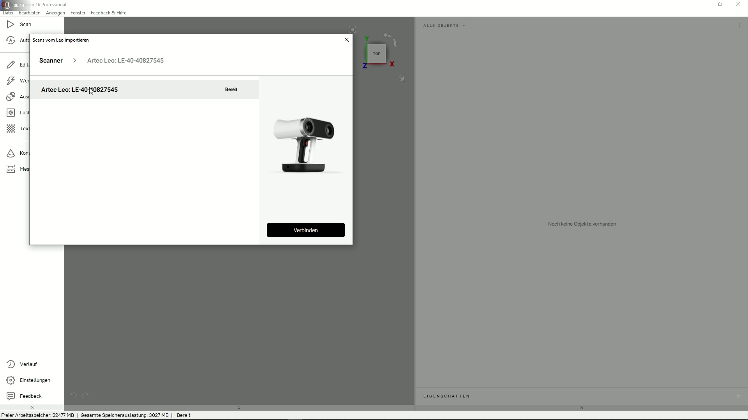Open the Scan panel icon
The height and width of the screenshot is (420, 748).
[x=11, y=24]
